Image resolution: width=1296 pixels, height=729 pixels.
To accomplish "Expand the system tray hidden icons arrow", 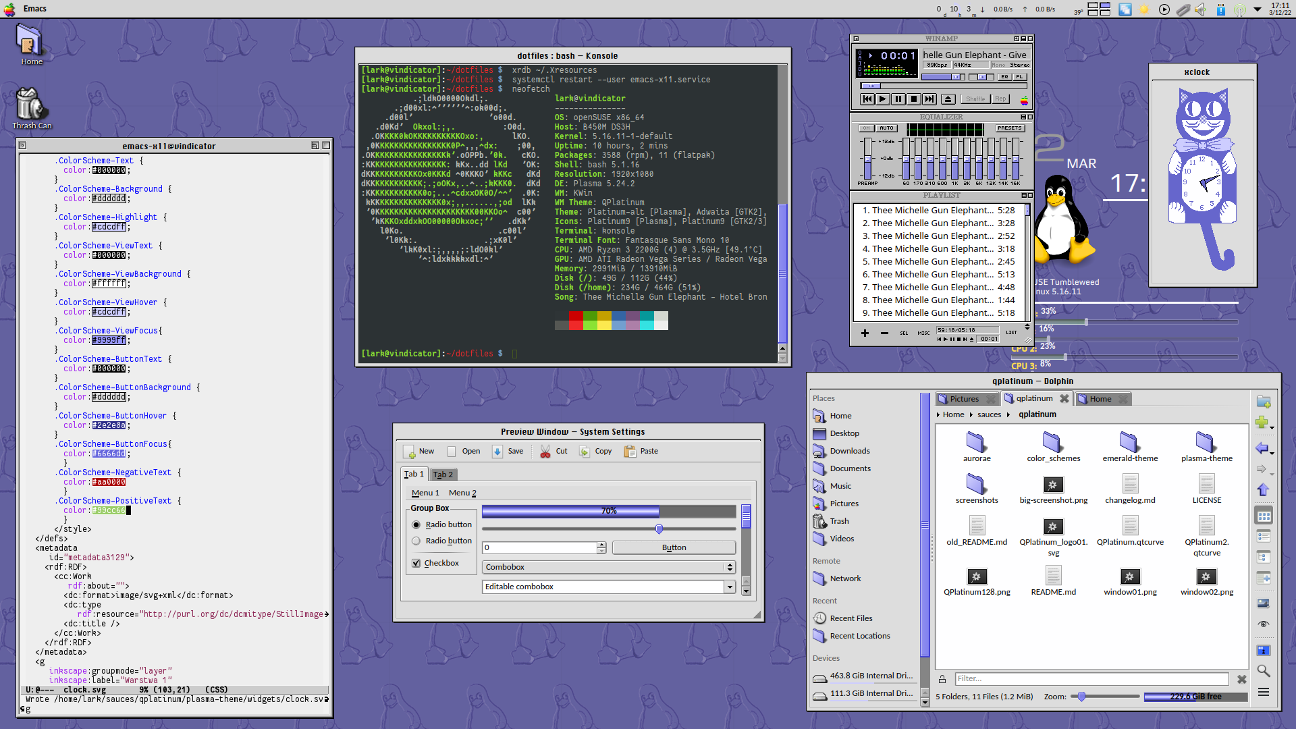I will coord(1257,9).
